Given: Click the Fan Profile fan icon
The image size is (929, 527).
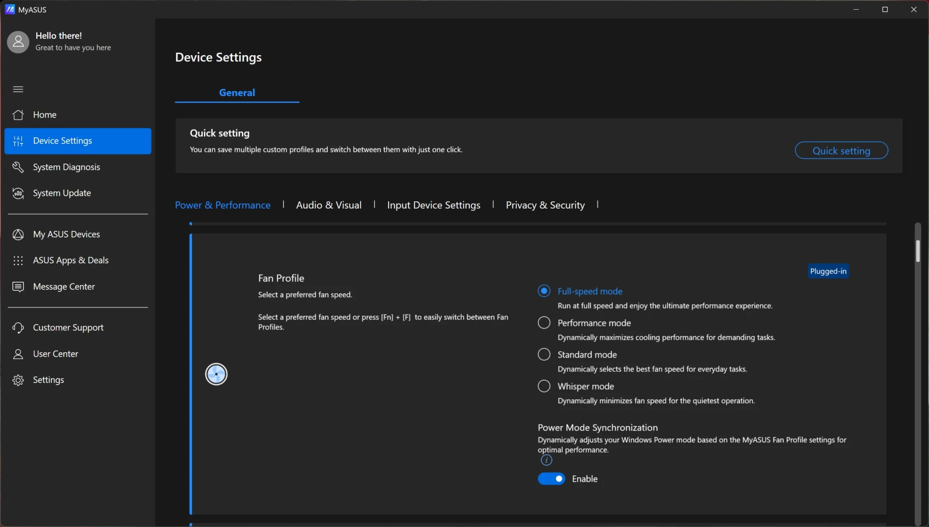Looking at the screenshot, I should pos(216,374).
